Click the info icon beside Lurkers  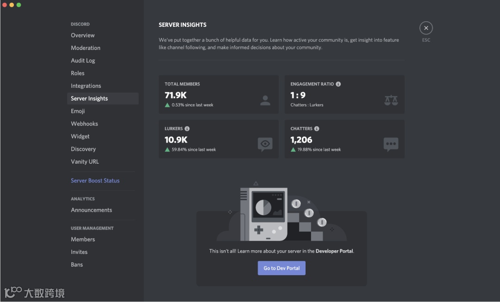pos(187,129)
